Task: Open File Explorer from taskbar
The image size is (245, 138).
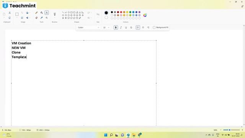Action: coord(134,135)
